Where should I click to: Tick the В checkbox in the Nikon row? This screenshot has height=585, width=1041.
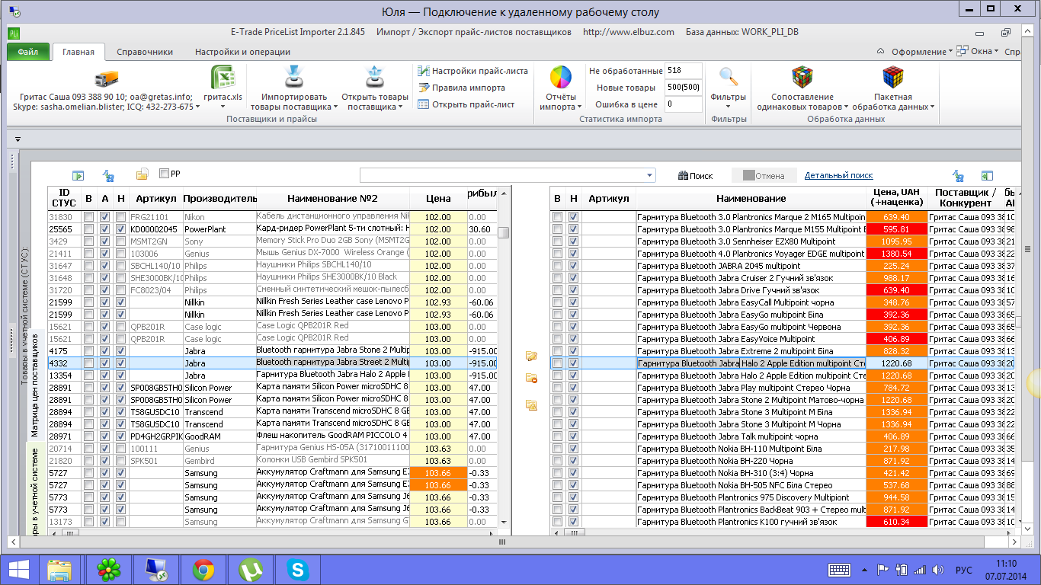click(89, 217)
